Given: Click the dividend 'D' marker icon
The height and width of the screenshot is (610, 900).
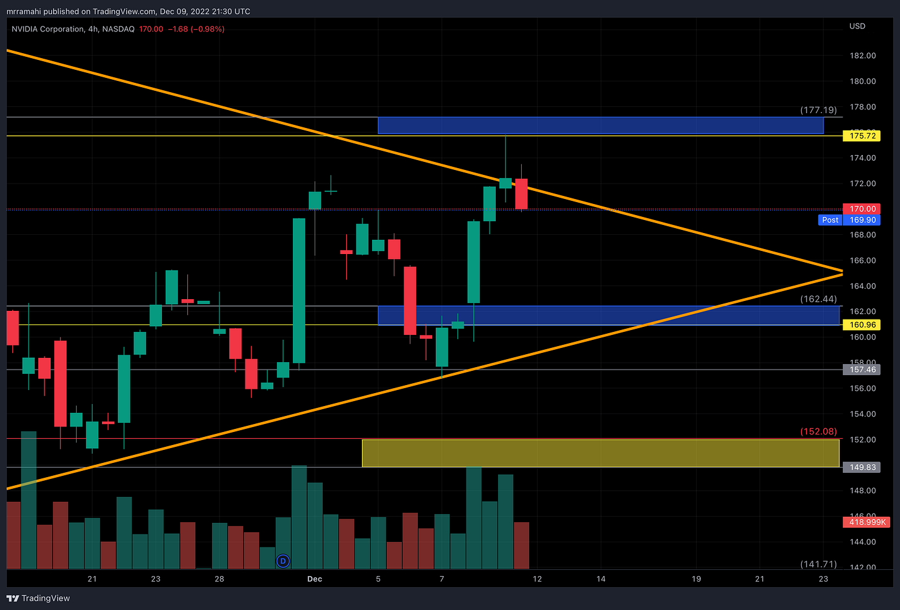Looking at the screenshot, I should [x=282, y=561].
